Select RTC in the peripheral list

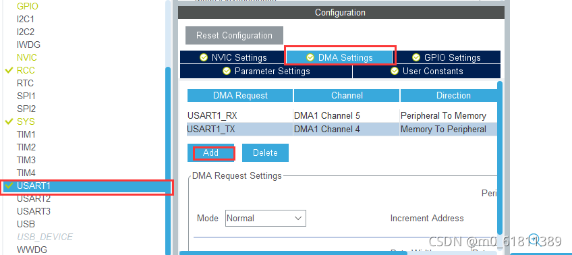click(x=25, y=83)
